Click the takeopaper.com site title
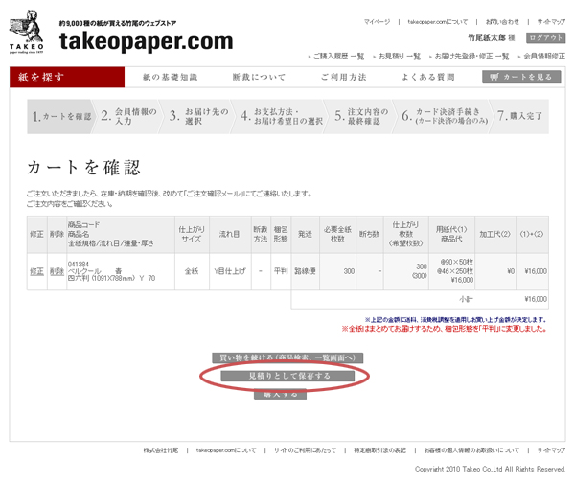This screenshot has width=575, height=483. tap(146, 41)
